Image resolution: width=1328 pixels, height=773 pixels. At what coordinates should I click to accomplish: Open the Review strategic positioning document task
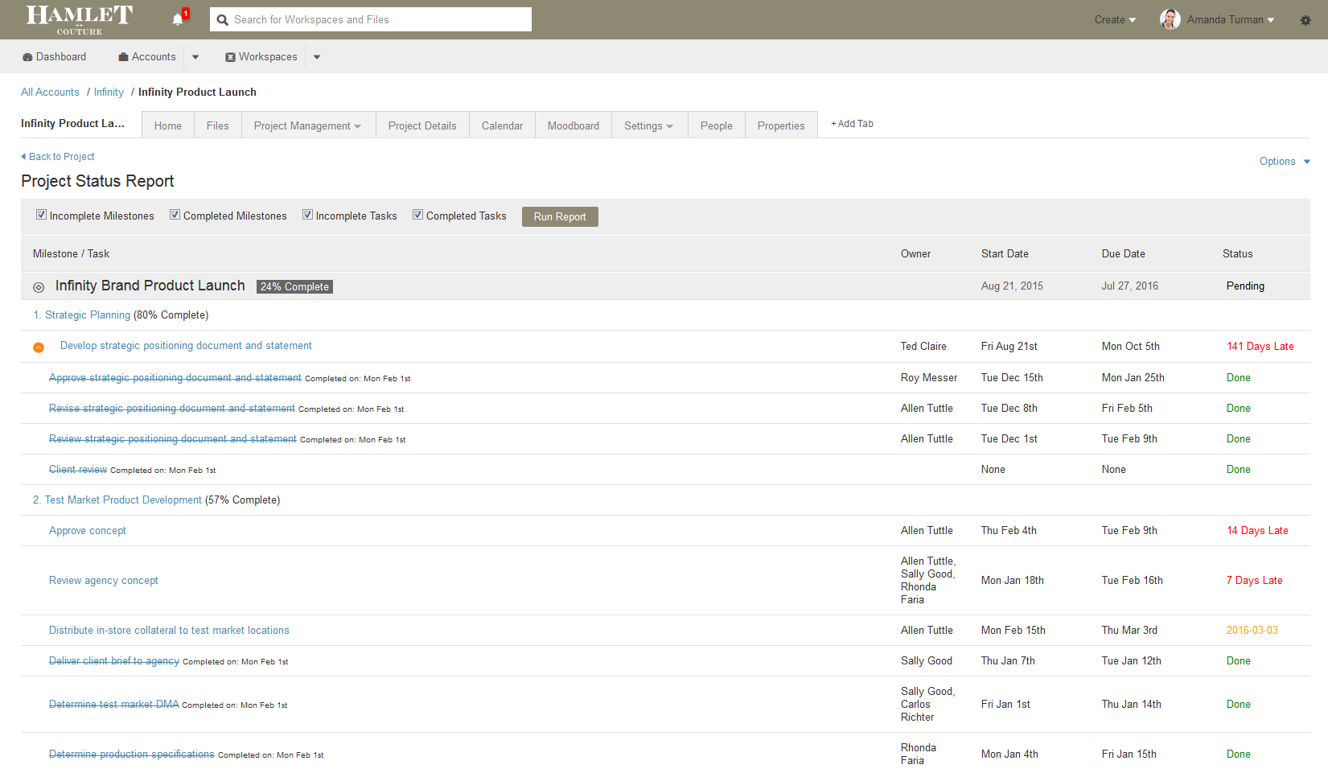pos(173,439)
